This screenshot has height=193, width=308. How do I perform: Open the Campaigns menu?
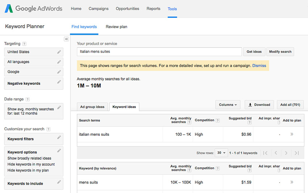(x=99, y=9)
